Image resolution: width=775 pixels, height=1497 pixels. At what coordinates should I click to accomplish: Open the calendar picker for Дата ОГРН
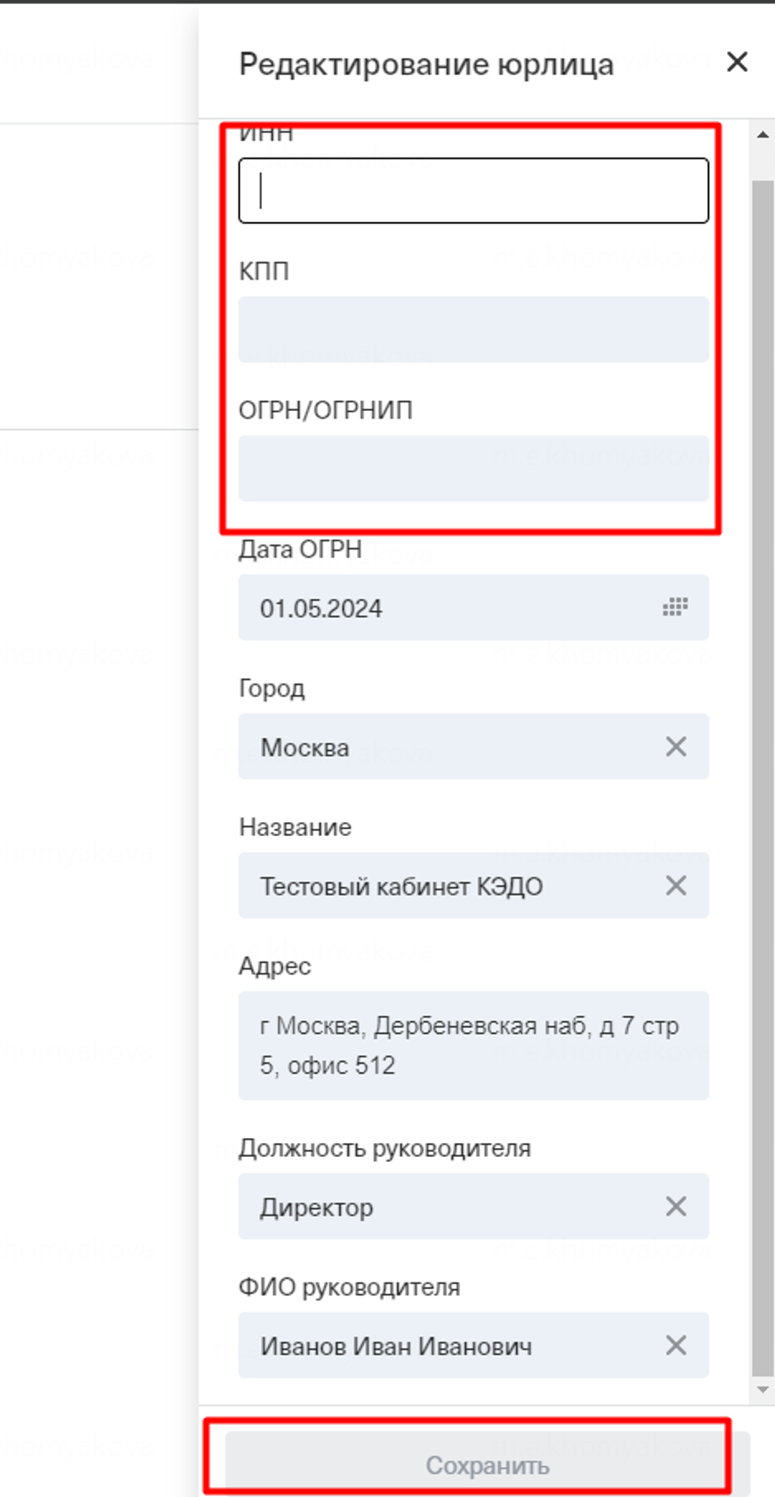675,608
